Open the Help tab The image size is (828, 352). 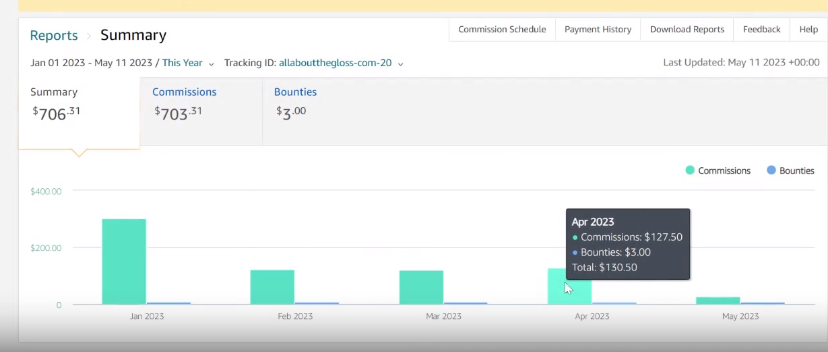click(x=808, y=30)
